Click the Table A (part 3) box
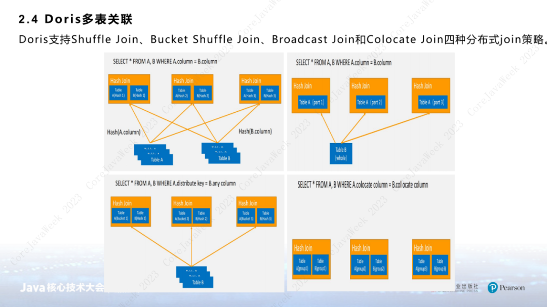This screenshot has height=307, width=547. click(x=431, y=102)
